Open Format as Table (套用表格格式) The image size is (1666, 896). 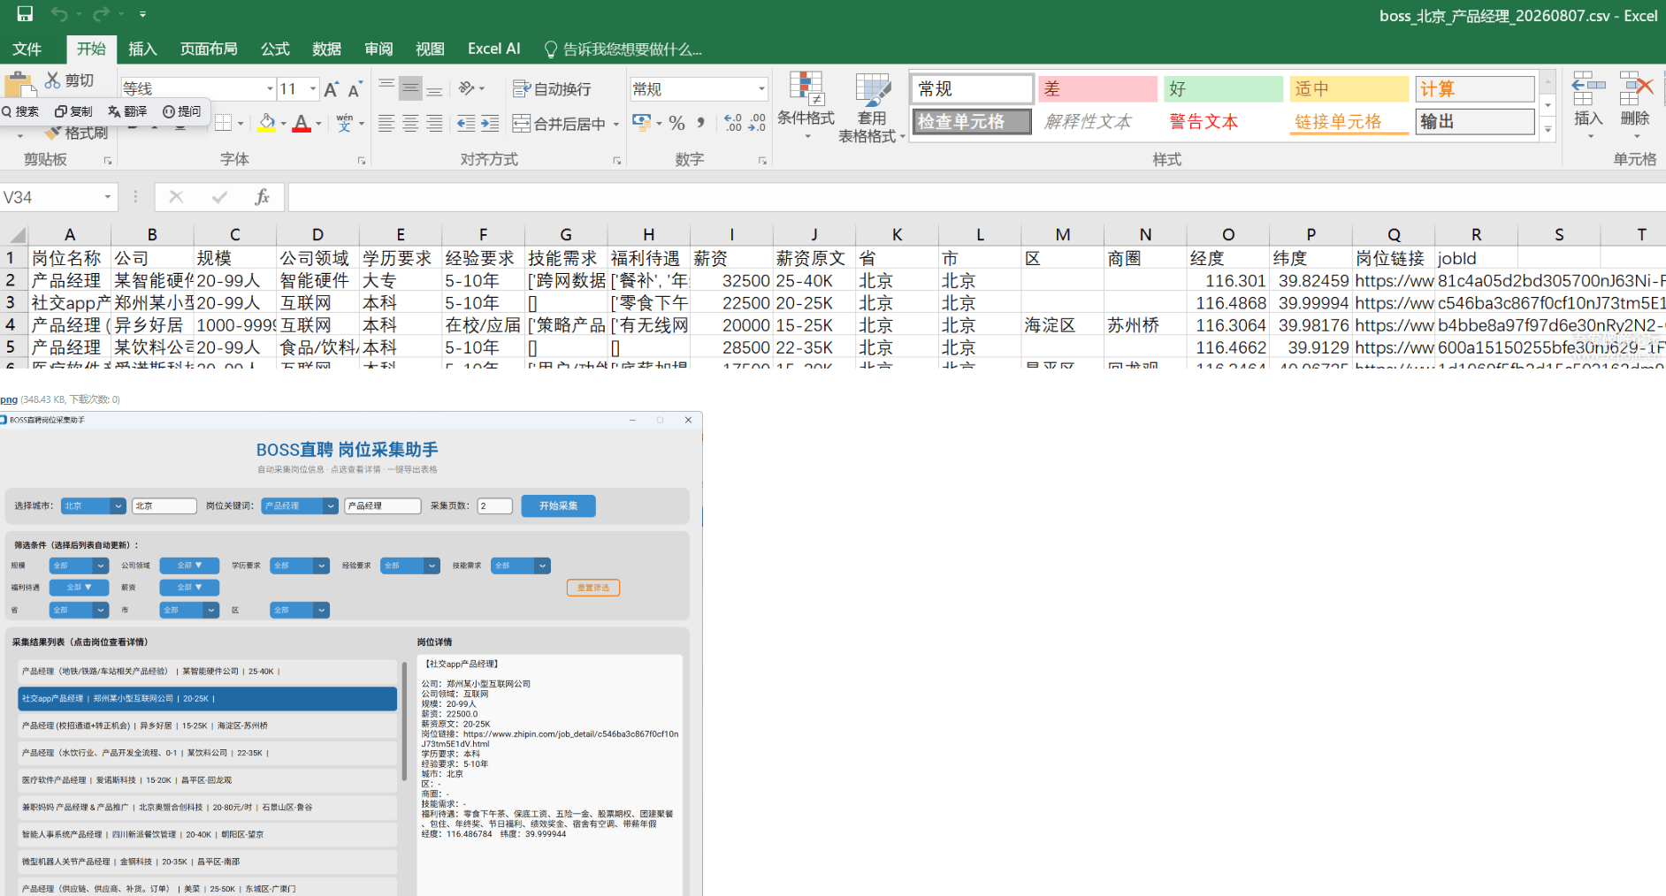(872, 108)
